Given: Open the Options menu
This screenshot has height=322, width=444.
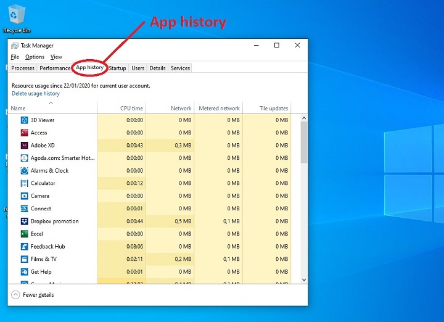Looking at the screenshot, I should (x=35, y=57).
